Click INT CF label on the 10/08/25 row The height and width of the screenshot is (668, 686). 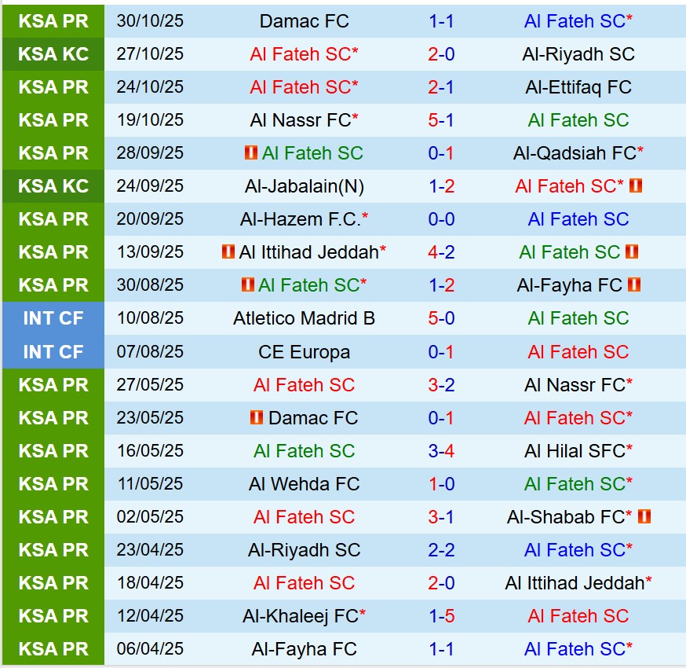(53, 318)
